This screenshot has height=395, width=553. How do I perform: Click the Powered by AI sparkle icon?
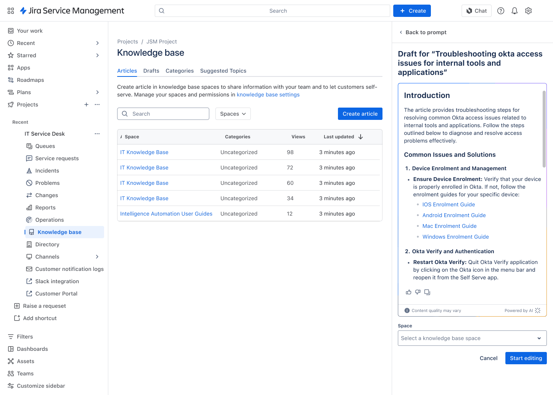538,310
